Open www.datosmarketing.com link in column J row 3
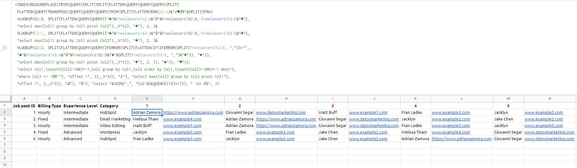The height and width of the screenshot is (168, 577). (374, 119)
